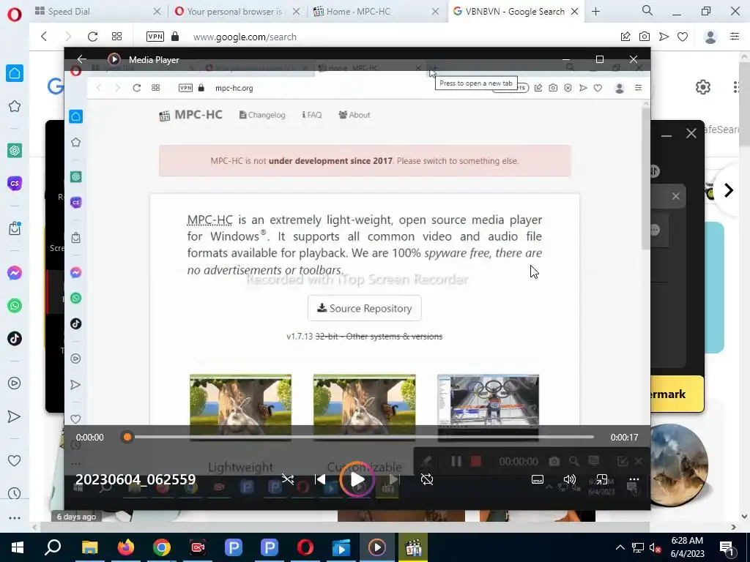Open History clock in Opera sidebar

(x=15, y=493)
